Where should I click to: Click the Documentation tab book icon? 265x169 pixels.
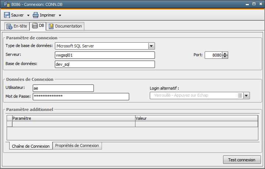(51, 26)
